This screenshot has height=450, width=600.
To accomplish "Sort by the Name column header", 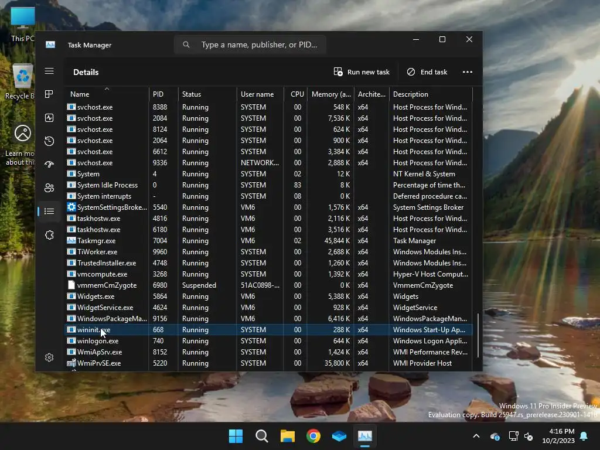I will pos(107,94).
